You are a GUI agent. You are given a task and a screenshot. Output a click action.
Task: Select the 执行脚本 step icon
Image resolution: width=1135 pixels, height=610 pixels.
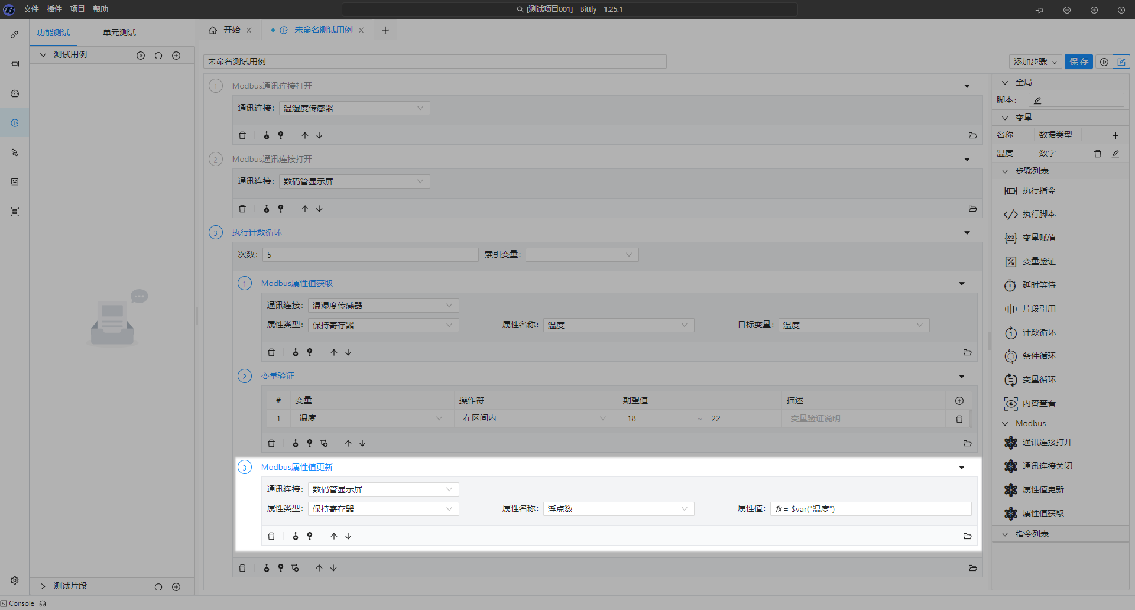[1010, 214]
